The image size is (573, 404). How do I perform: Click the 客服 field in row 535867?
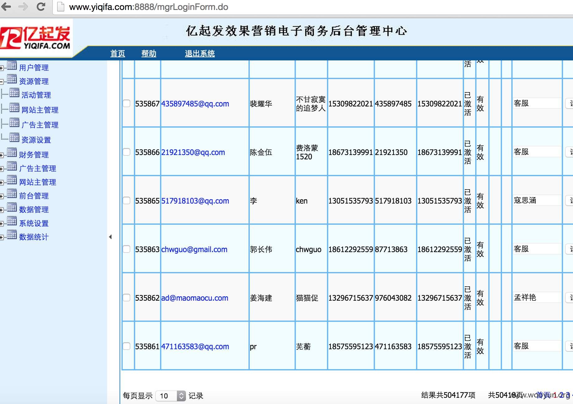click(x=537, y=103)
